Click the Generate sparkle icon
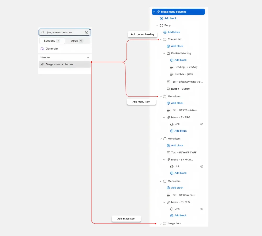Viewport: 262px width, 236px height. [42, 49]
